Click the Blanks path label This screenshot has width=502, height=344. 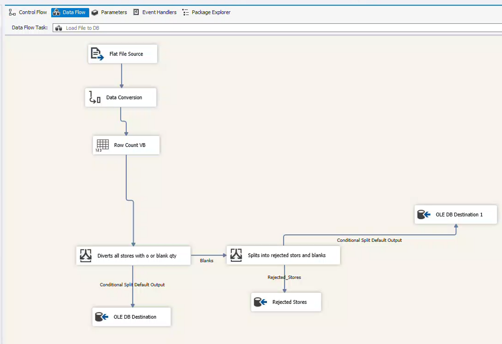click(207, 261)
